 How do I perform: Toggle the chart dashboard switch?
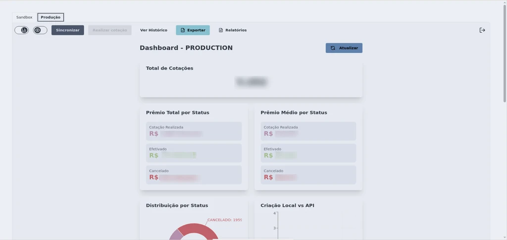22,30
